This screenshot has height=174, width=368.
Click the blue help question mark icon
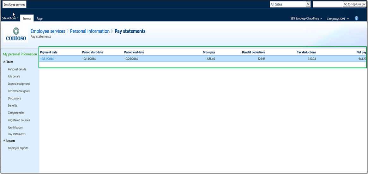[x=356, y=19]
